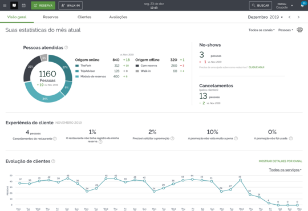Open the calendar icon in top bar
Screen dimensions: 308x211
(24, 6)
